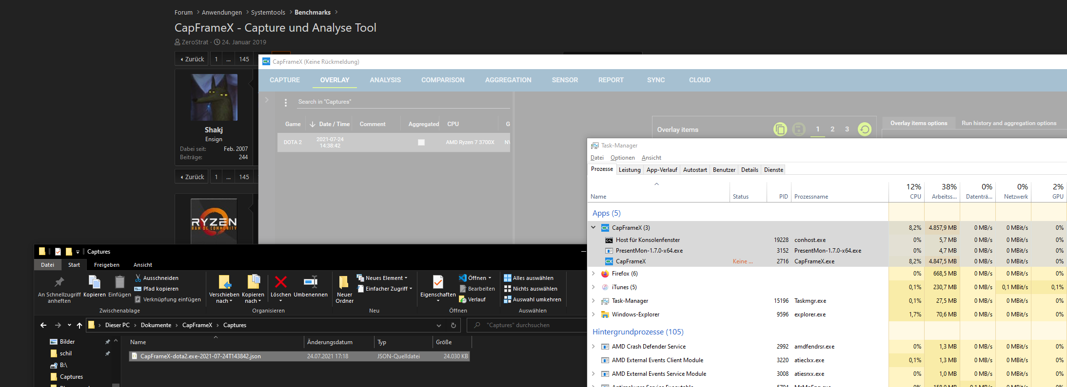The width and height of the screenshot is (1067, 387).
Task: Expand AMD Crash Defender Service entry
Action: (x=593, y=347)
